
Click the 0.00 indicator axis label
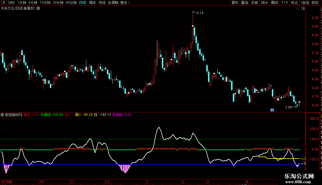(315, 149)
